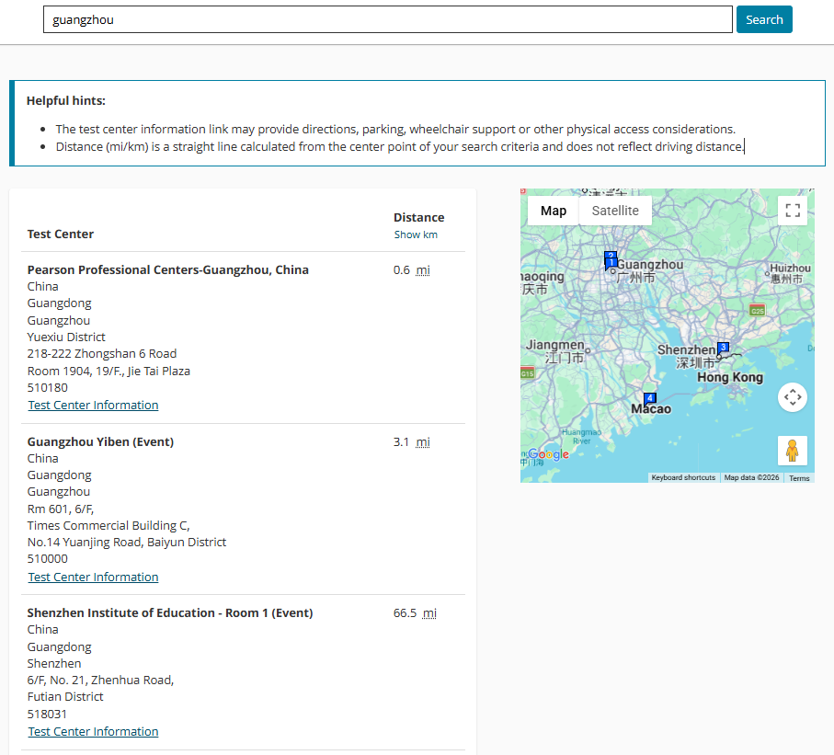Click the 'Test Center' column header

(60, 235)
